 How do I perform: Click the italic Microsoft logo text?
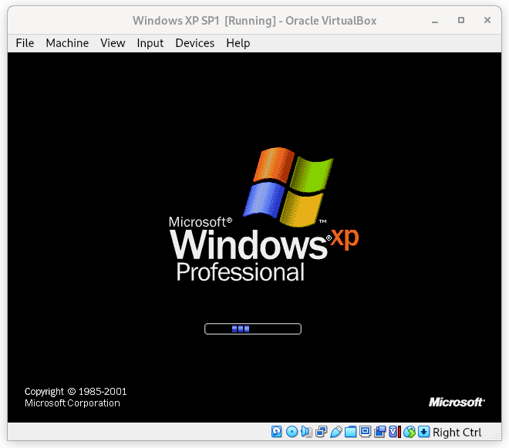[457, 403]
